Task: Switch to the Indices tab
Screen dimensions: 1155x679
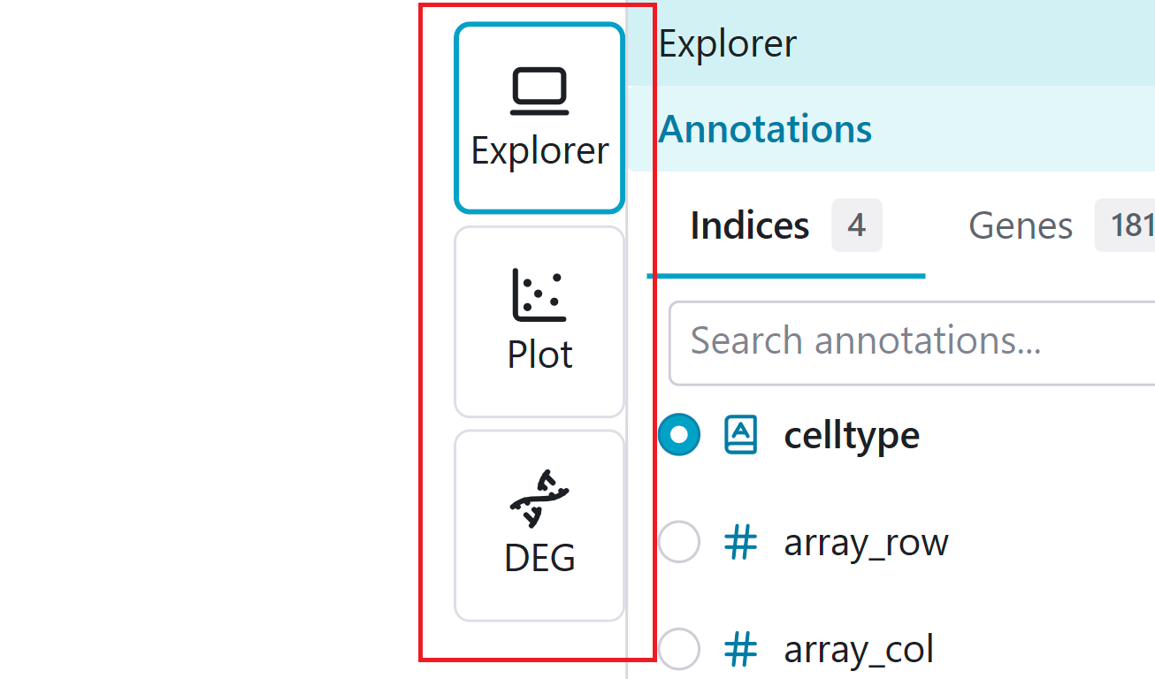Action: [749, 225]
